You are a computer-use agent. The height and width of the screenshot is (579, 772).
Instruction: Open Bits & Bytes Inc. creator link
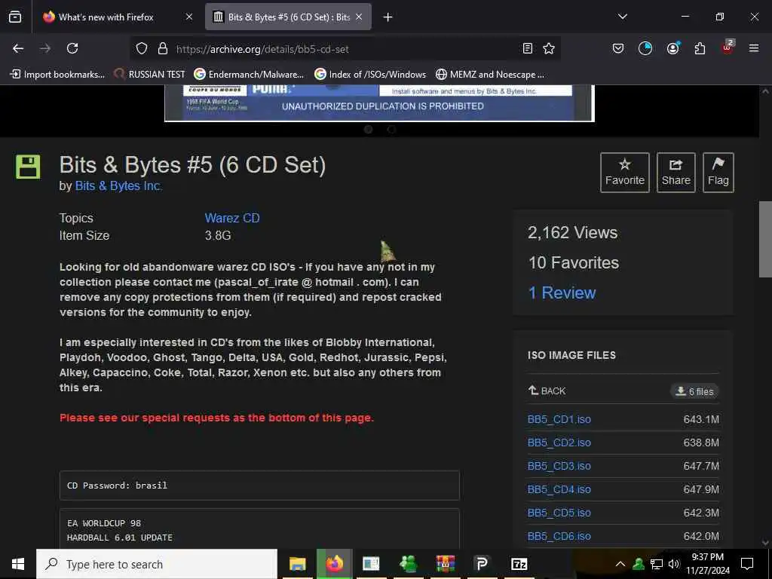(118, 186)
